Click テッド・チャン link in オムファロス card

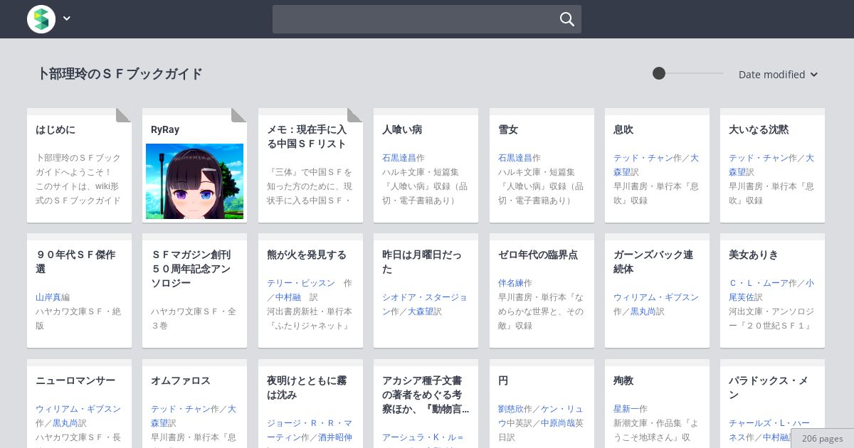click(x=181, y=409)
